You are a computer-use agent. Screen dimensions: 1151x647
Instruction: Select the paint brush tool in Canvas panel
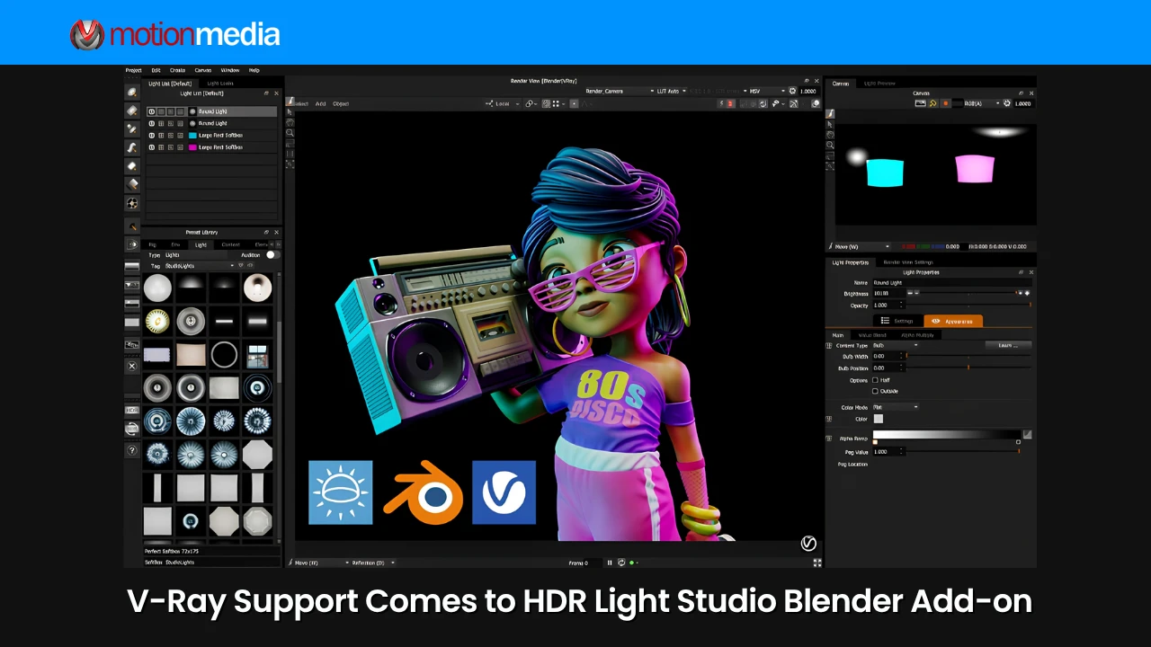point(830,114)
